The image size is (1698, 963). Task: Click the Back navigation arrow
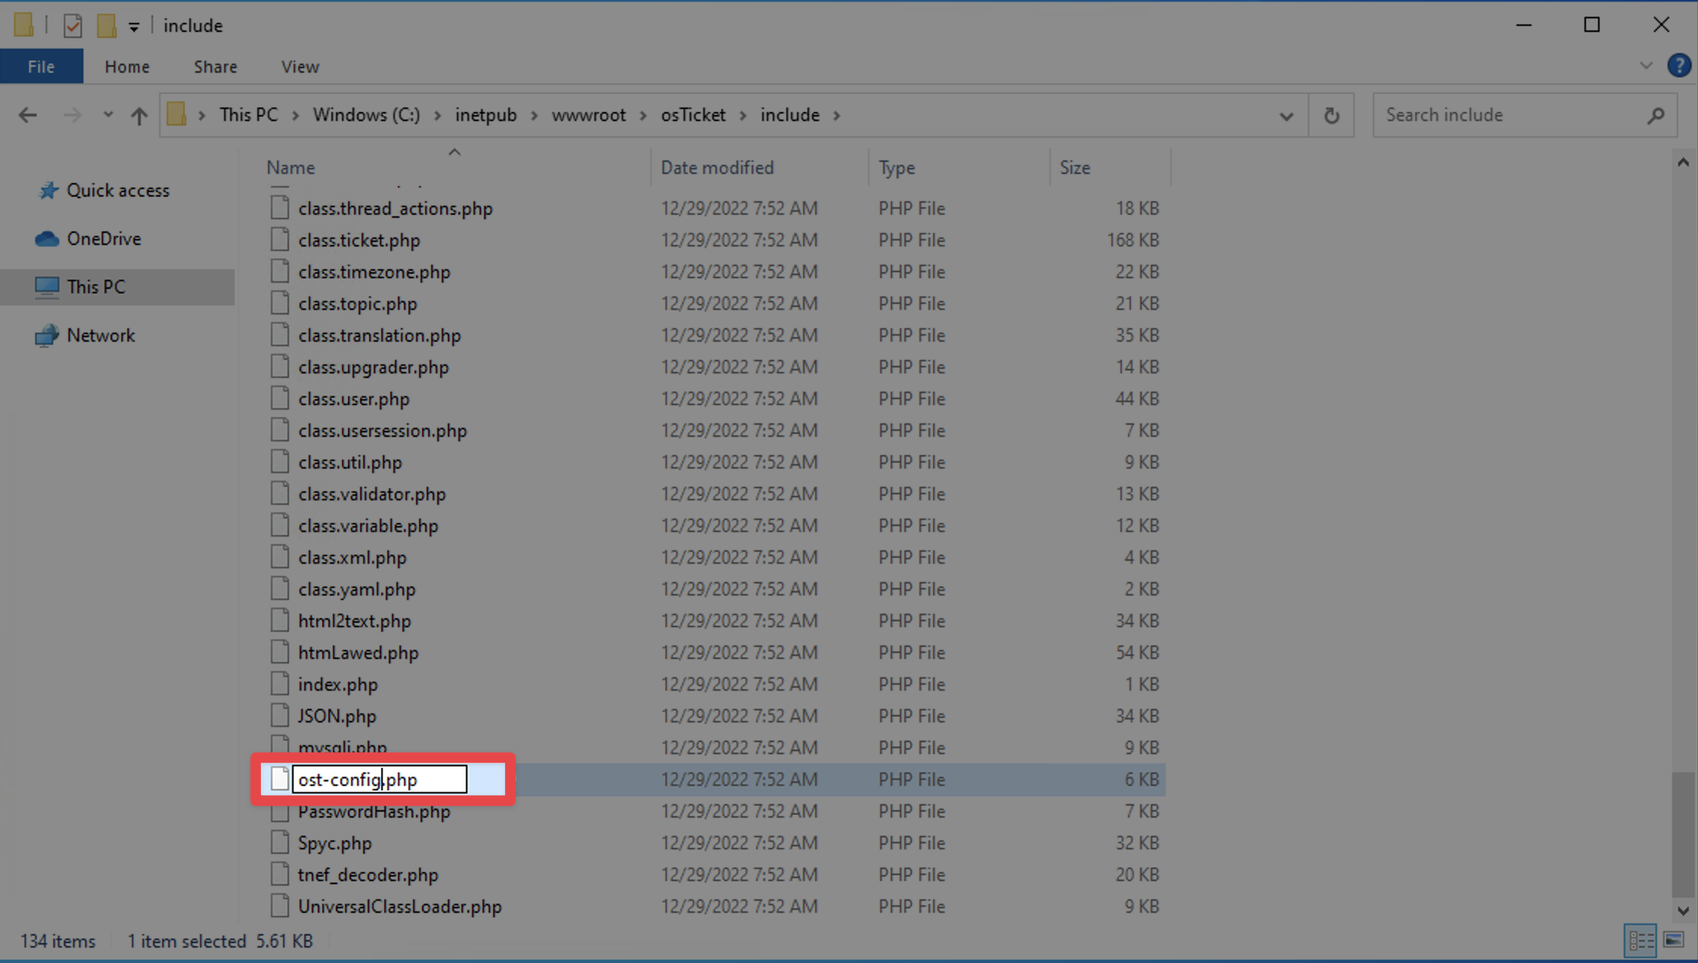[x=28, y=115]
